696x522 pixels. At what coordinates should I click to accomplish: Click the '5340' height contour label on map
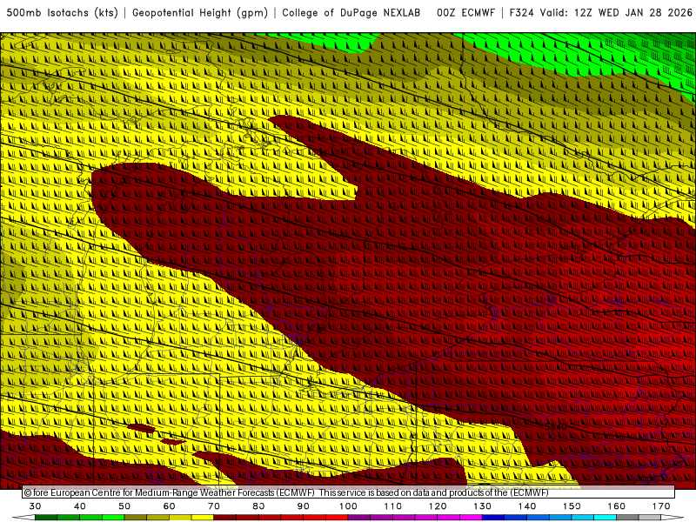click(556, 426)
